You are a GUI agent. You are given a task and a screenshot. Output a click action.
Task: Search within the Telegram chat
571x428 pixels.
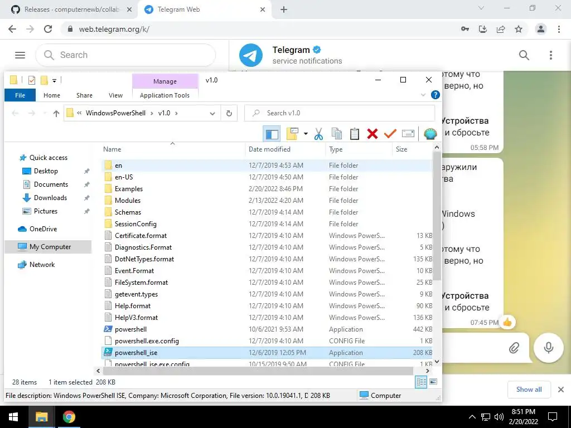point(524,55)
